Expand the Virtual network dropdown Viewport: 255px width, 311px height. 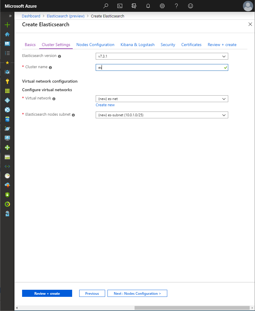pos(162,99)
